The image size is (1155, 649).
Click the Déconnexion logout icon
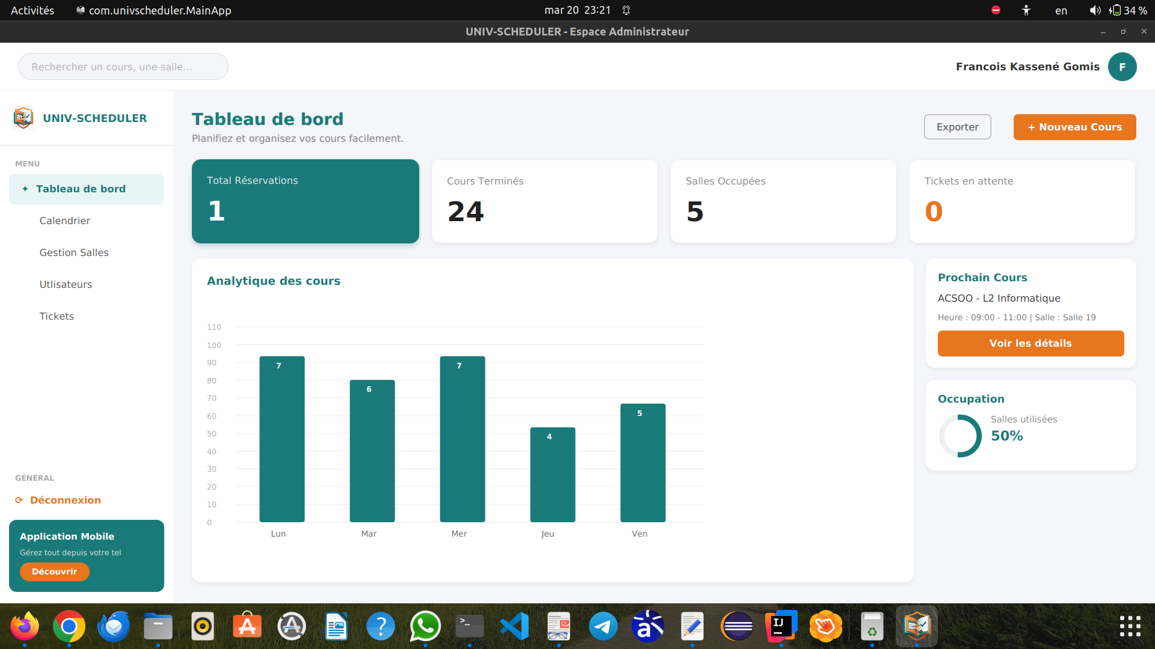pos(19,500)
